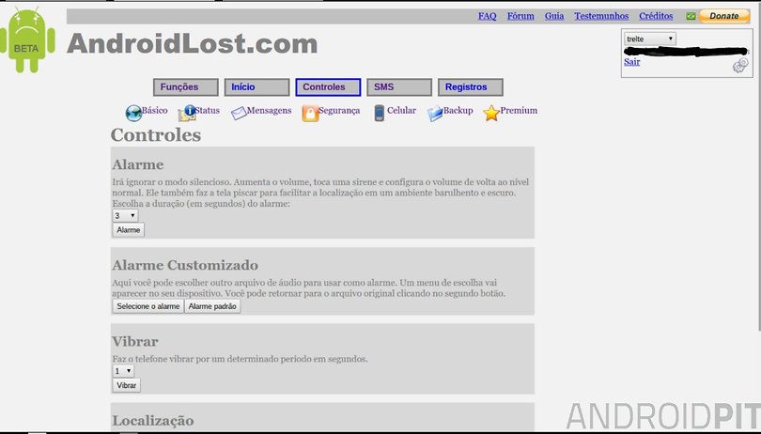Open the Mensagens envelope icon
This screenshot has width=761, height=434.
click(x=239, y=113)
